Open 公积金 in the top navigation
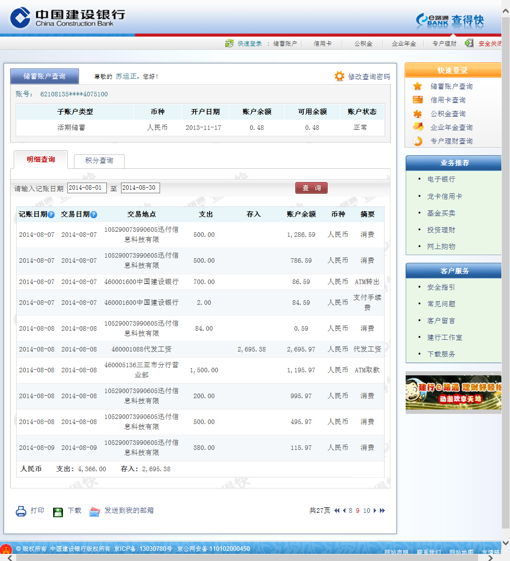Image resolution: width=510 pixels, height=561 pixels. click(363, 44)
